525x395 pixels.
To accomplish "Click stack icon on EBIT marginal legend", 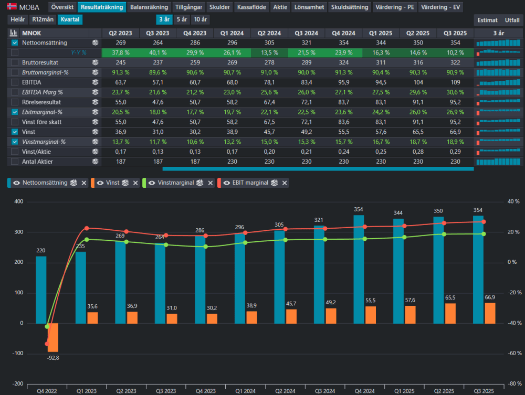I will point(274,183).
